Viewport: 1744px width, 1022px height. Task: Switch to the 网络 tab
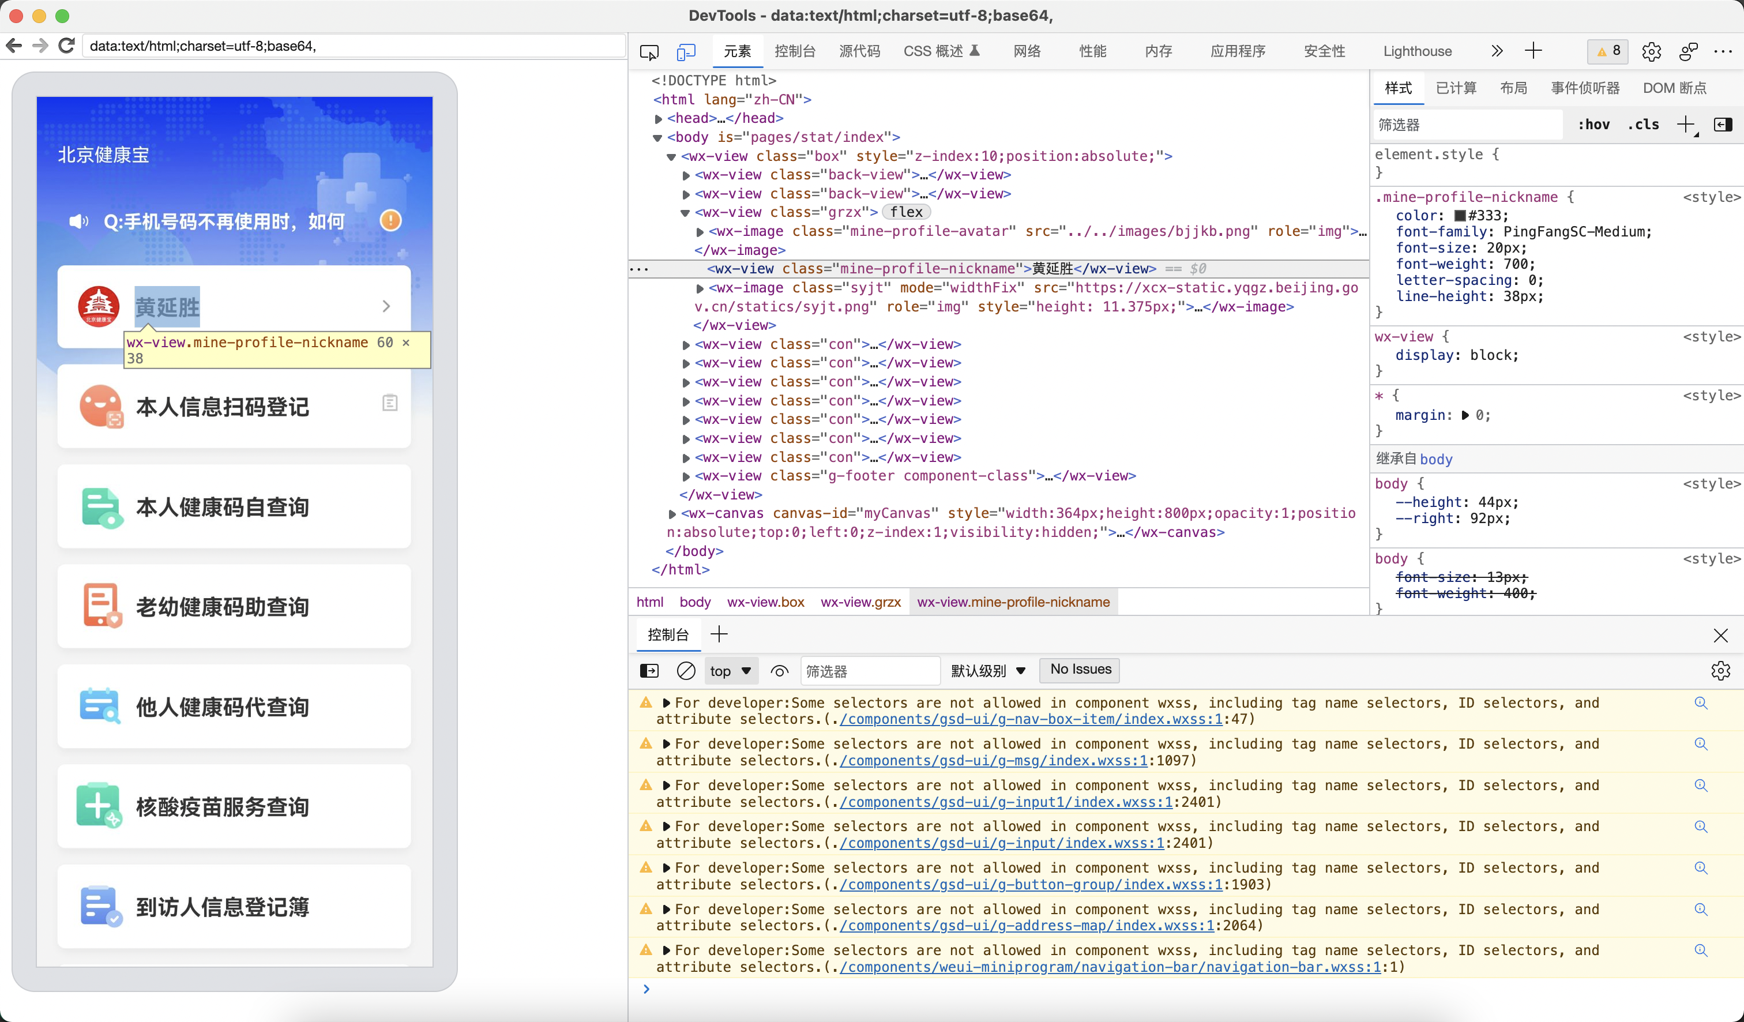point(1027,52)
